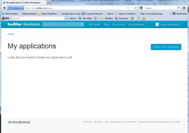Click the browser back arrow button

click(5, 8)
